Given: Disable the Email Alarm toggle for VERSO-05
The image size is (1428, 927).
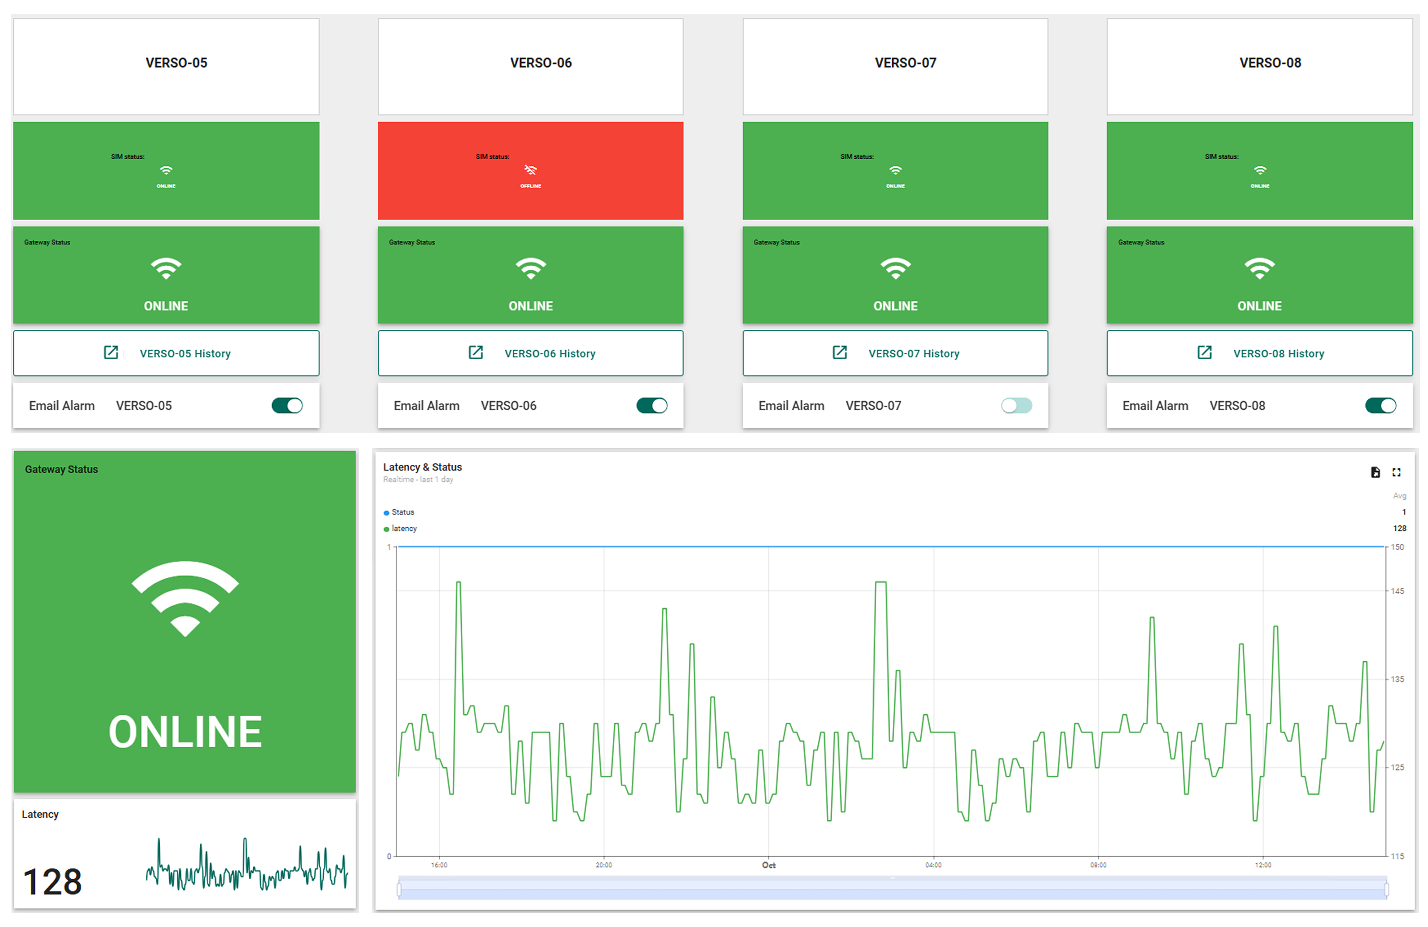Looking at the screenshot, I should tap(287, 405).
